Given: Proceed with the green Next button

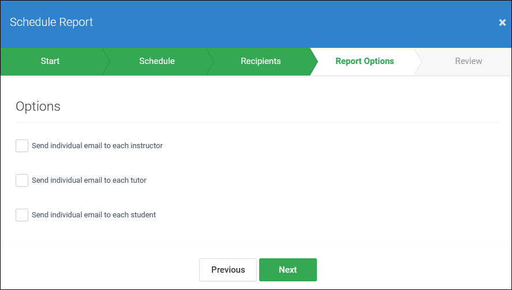Looking at the screenshot, I should tap(288, 270).
